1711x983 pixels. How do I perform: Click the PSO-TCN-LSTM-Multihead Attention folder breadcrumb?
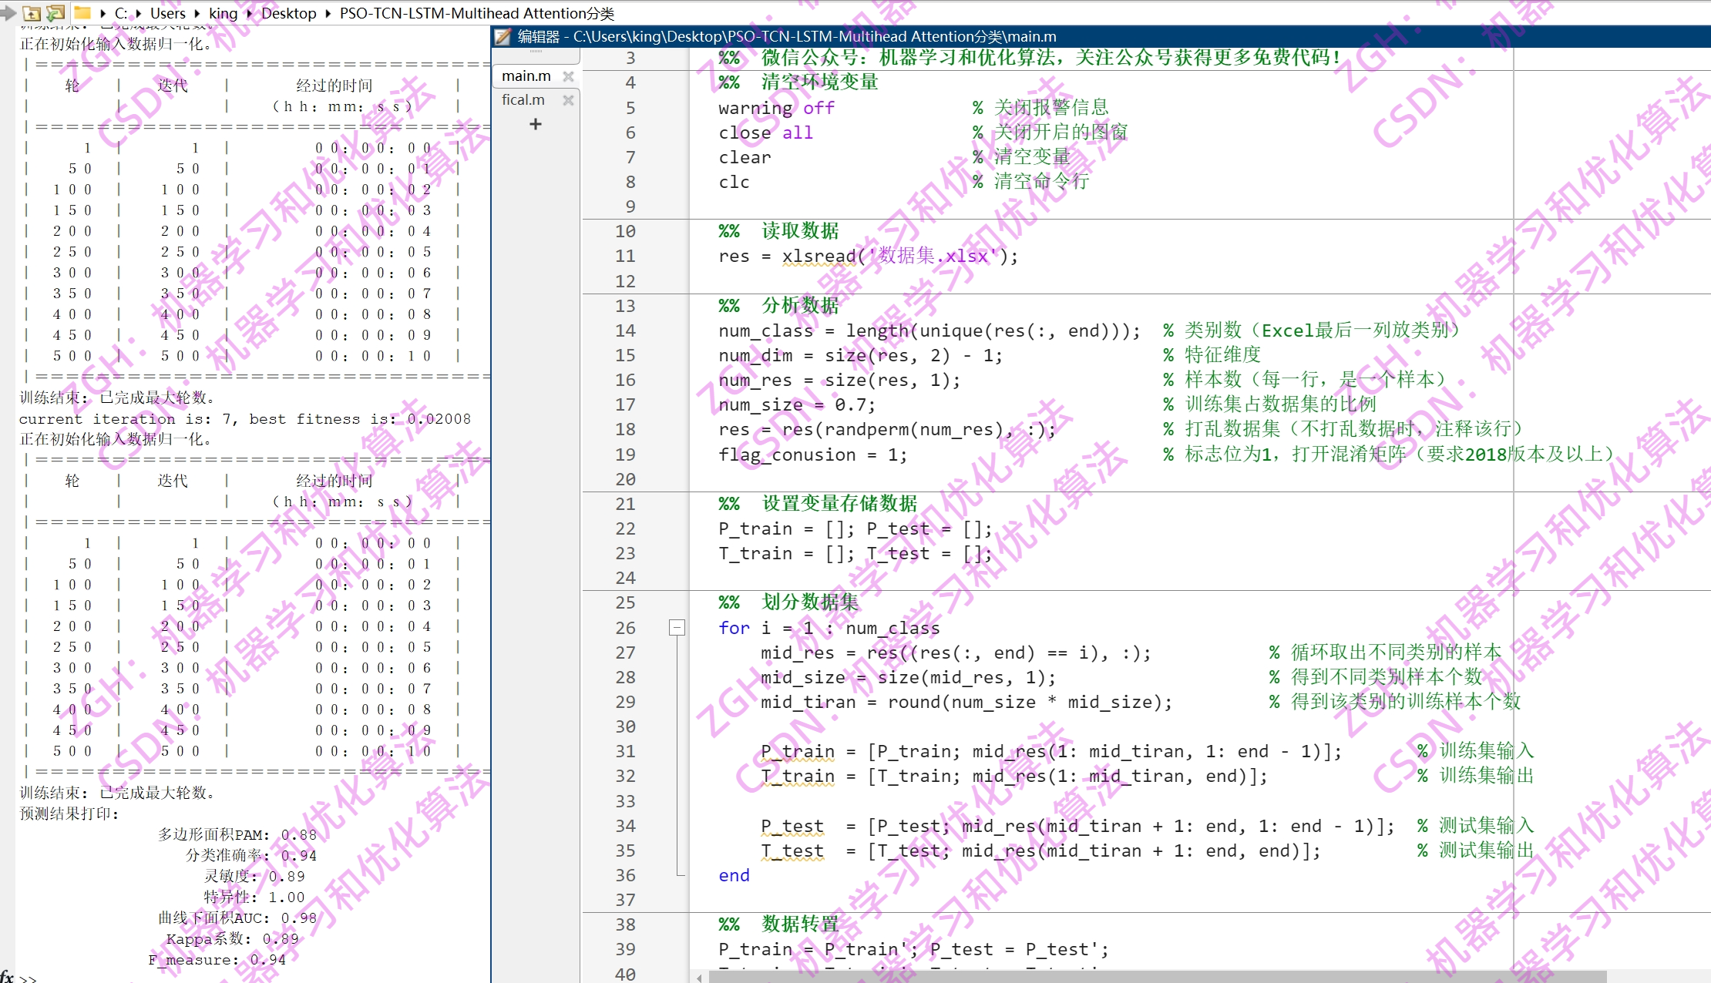click(476, 13)
